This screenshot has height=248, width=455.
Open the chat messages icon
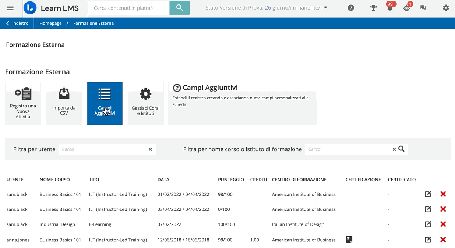(x=423, y=8)
